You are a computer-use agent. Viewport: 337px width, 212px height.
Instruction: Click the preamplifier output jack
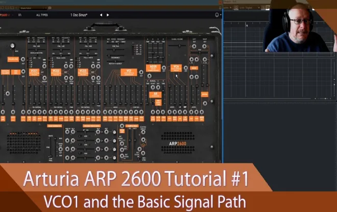point(23,59)
